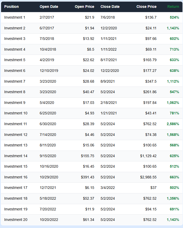
Task: Select the 2,586% return value
Action: (173, 124)
